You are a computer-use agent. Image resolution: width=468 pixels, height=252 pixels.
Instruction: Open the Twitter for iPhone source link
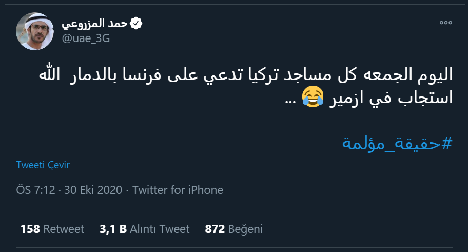point(178,190)
